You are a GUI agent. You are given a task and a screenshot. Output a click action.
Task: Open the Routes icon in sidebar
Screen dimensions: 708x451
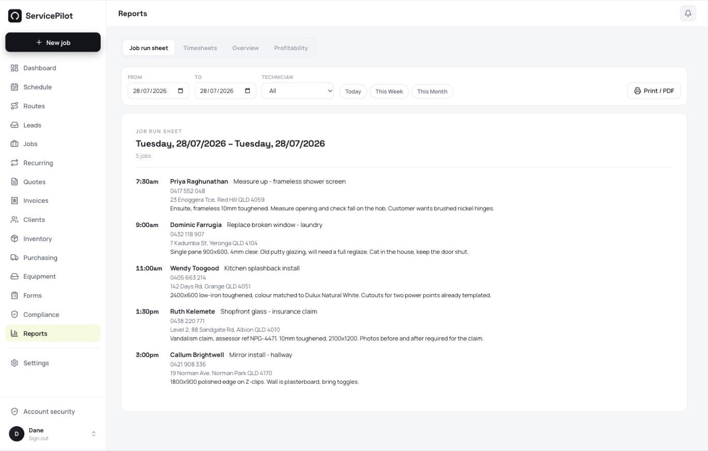click(14, 106)
